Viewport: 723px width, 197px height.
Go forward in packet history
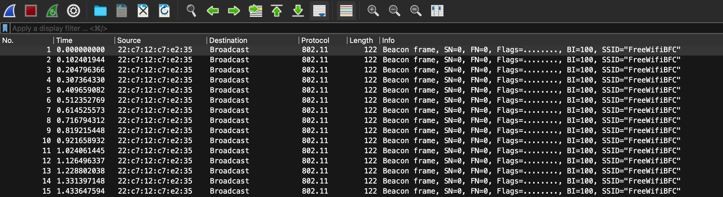234,11
